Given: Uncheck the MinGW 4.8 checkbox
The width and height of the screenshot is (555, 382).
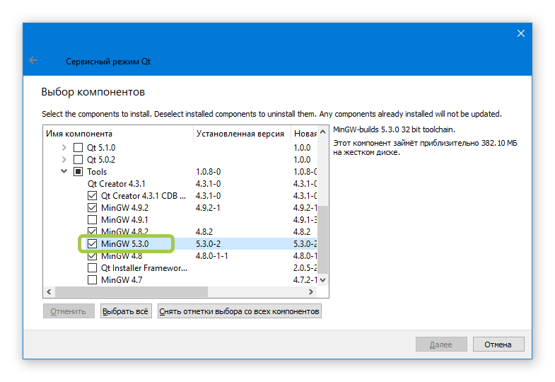Looking at the screenshot, I should (92, 256).
